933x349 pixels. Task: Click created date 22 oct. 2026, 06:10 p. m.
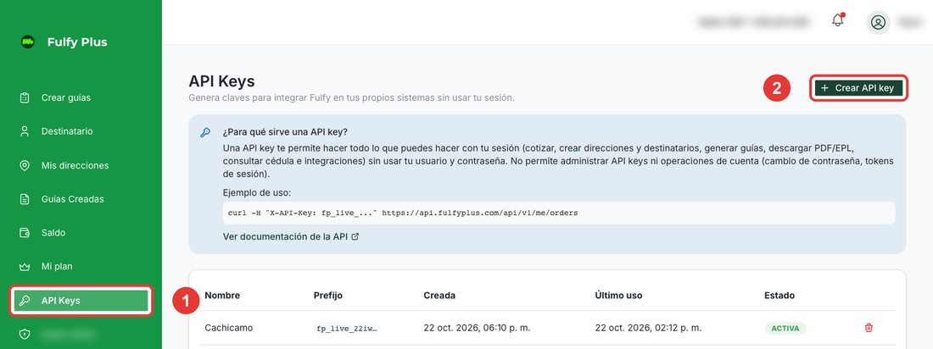[x=477, y=328]
